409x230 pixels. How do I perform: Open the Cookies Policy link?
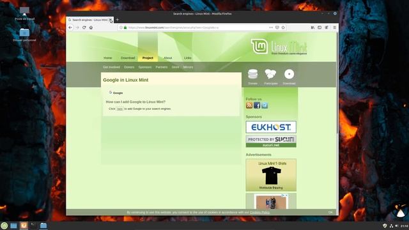point(260,212)
